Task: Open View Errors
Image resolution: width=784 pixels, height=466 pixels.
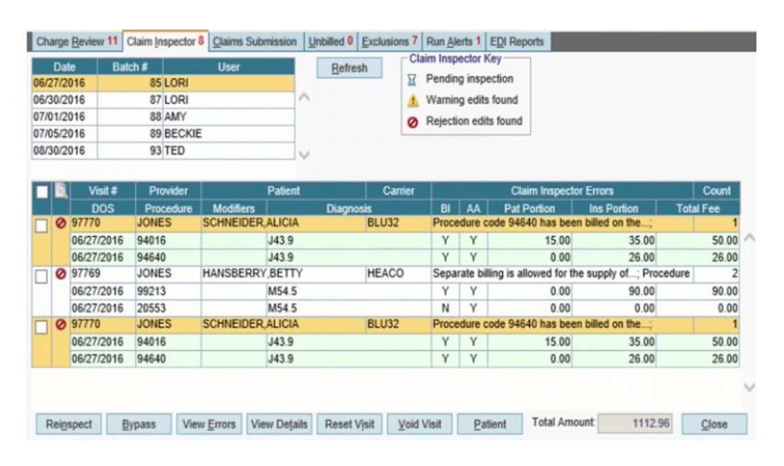Action: pyautogui.click(x=209, y=424)
